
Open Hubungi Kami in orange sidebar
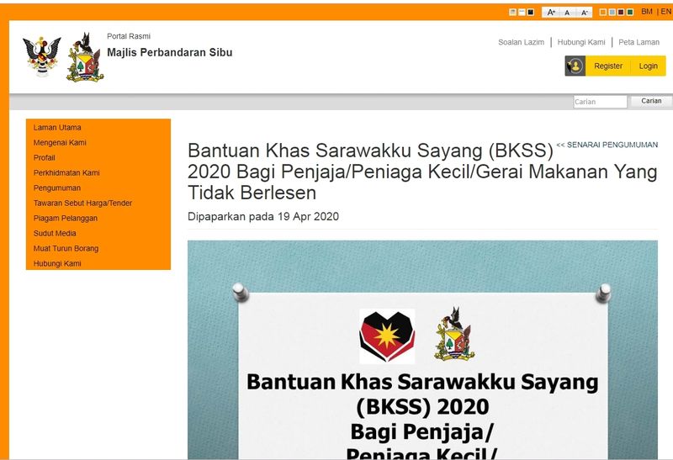pyautogui.click(x=57, y=263)
